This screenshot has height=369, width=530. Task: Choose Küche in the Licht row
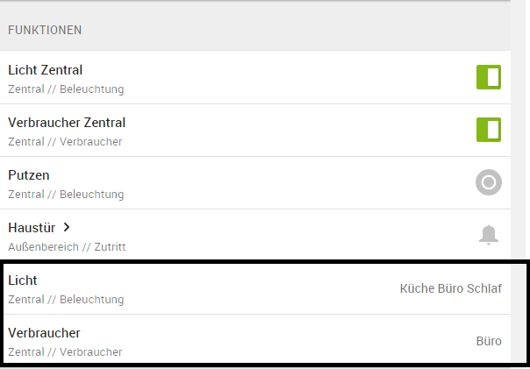point(417,288)
